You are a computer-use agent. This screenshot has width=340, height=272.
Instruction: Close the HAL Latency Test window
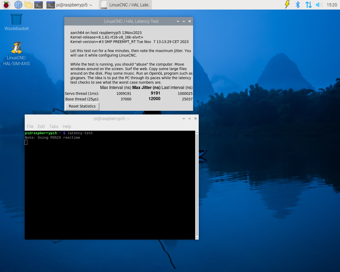(190, 21)
